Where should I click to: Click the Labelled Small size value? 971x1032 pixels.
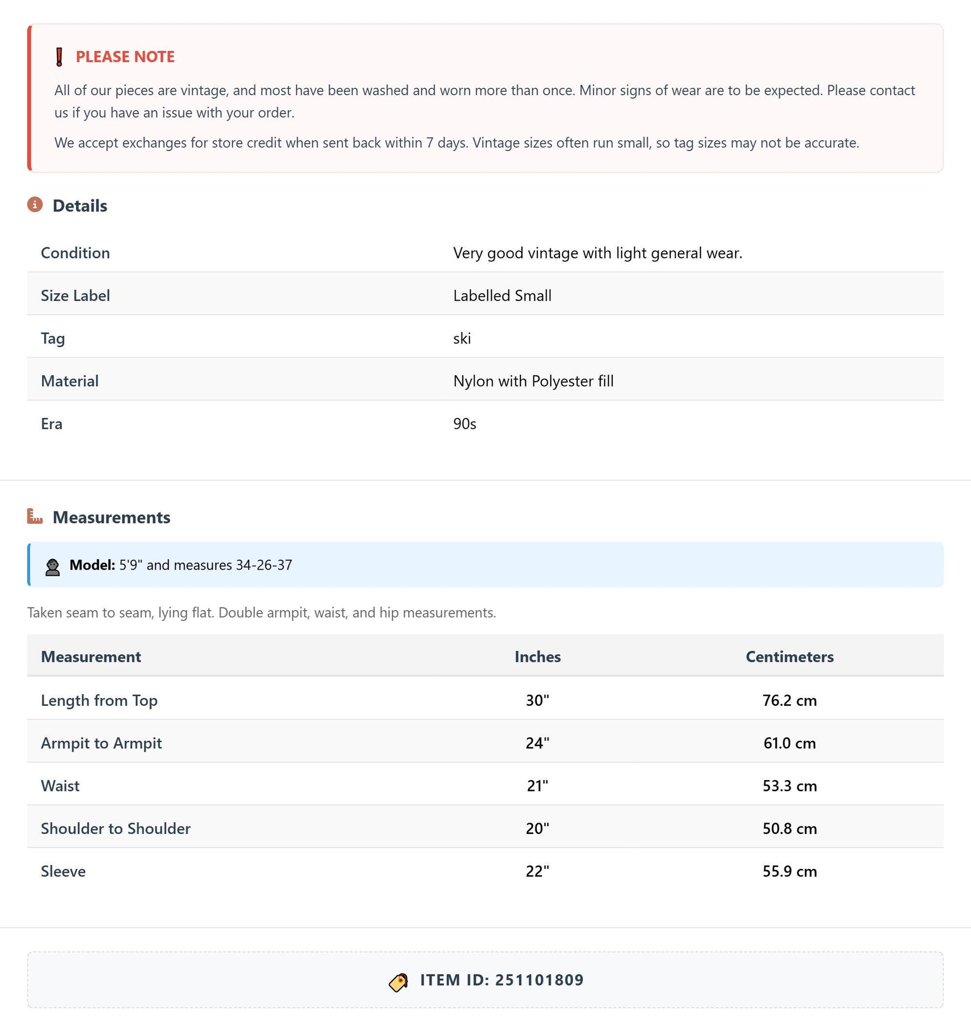(x=502, y=295)
